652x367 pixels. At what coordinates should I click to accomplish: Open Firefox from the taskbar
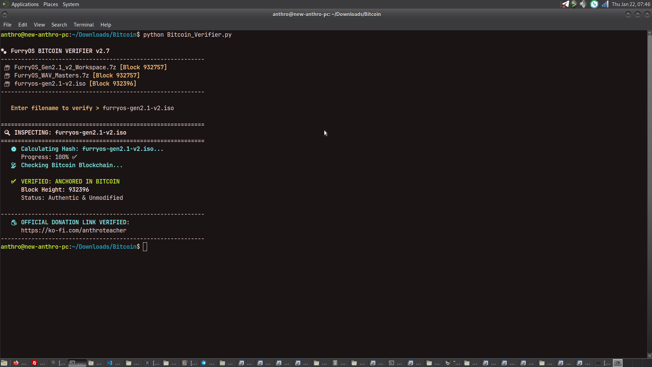(x=16, y=363)
